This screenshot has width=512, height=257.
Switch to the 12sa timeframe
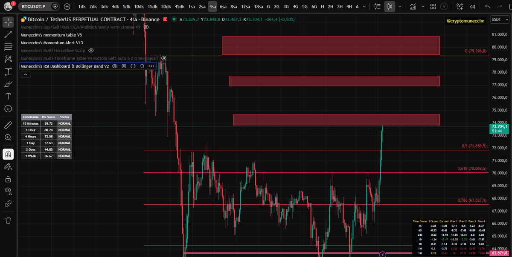(246, 7)
